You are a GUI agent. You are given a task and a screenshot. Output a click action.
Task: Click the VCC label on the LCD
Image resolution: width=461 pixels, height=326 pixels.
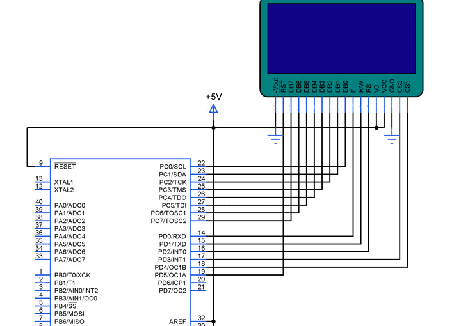coord(384,86)
